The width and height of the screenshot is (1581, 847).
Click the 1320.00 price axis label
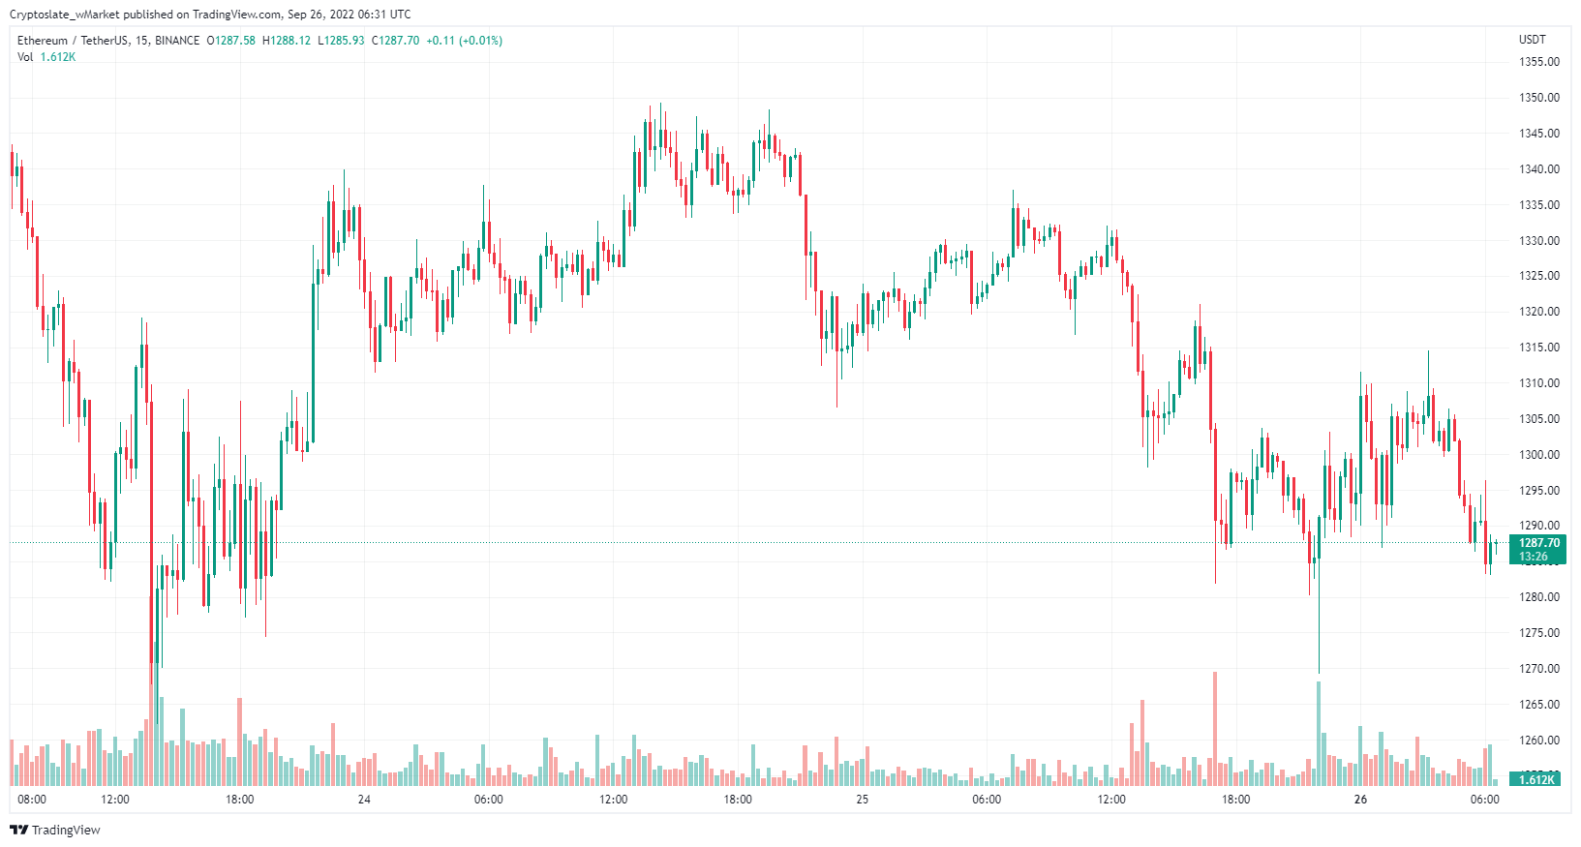click(1539, 312)
